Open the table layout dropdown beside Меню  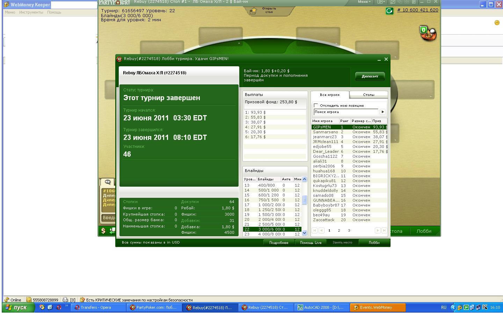point(381,2)
